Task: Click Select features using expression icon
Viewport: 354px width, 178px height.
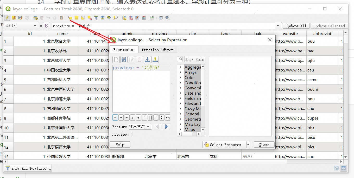Action: click(70, 18)
